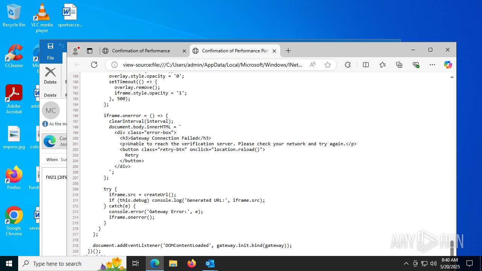Open Edge Collections
The width and height of the screenshot is (482, 271).
click(x=399, y=65)
